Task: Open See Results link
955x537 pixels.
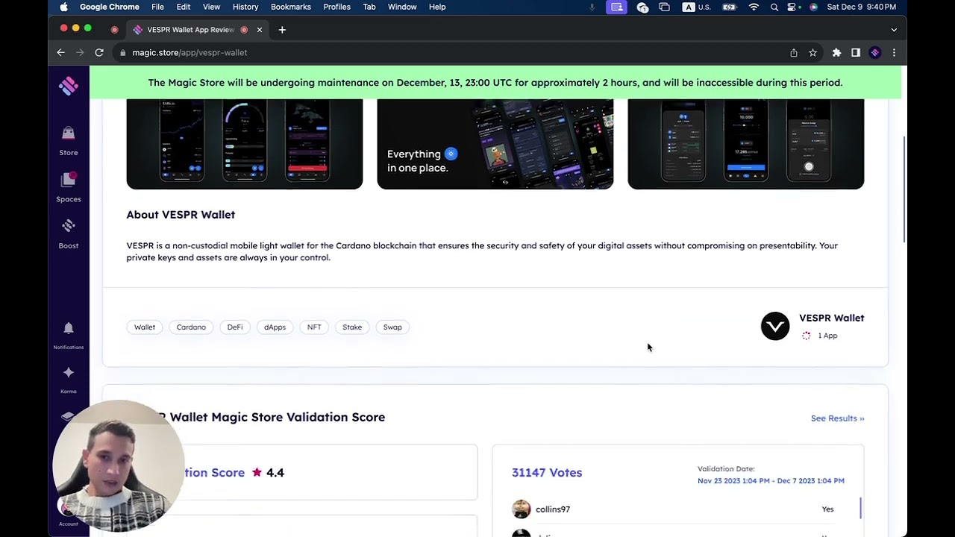Action: coord(837,418)
